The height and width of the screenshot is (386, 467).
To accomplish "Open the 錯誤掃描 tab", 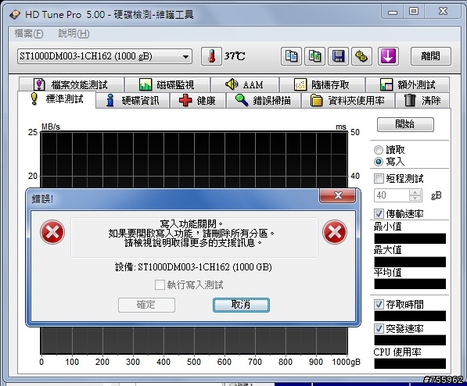I will click(264, 101).
